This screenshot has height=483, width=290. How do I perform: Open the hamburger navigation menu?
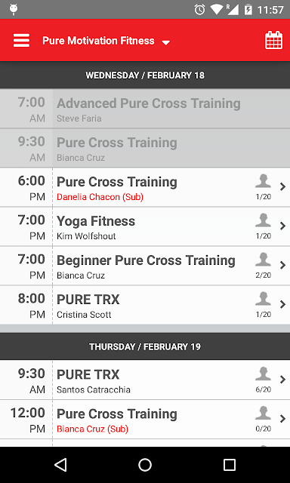21,40
